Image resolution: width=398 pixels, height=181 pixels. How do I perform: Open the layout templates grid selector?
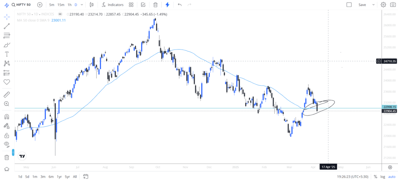tap(131, 5)
